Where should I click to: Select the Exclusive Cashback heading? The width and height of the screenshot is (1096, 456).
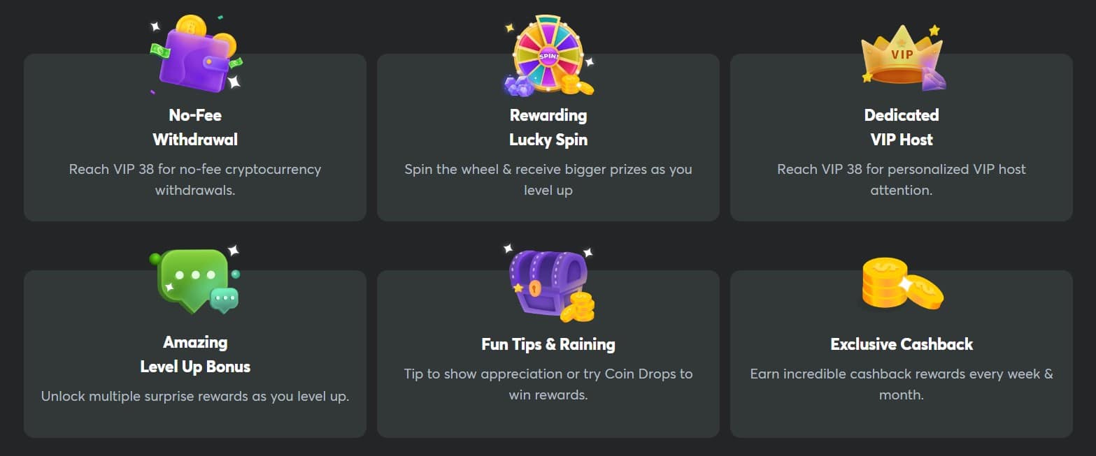point(902,344)
